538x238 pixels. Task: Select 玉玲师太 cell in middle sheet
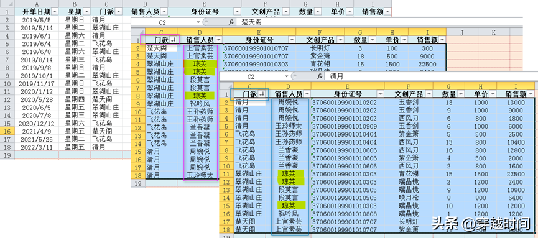click(200, 175)
